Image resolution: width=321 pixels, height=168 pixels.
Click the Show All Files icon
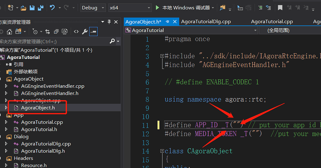pos(65,31)
